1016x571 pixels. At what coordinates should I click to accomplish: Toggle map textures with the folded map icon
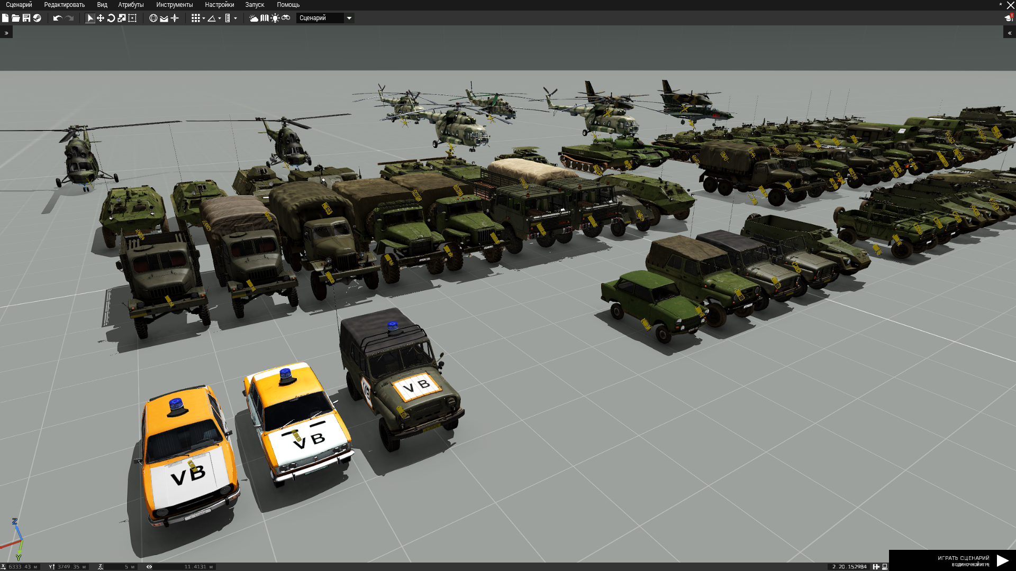click(265, 18)
